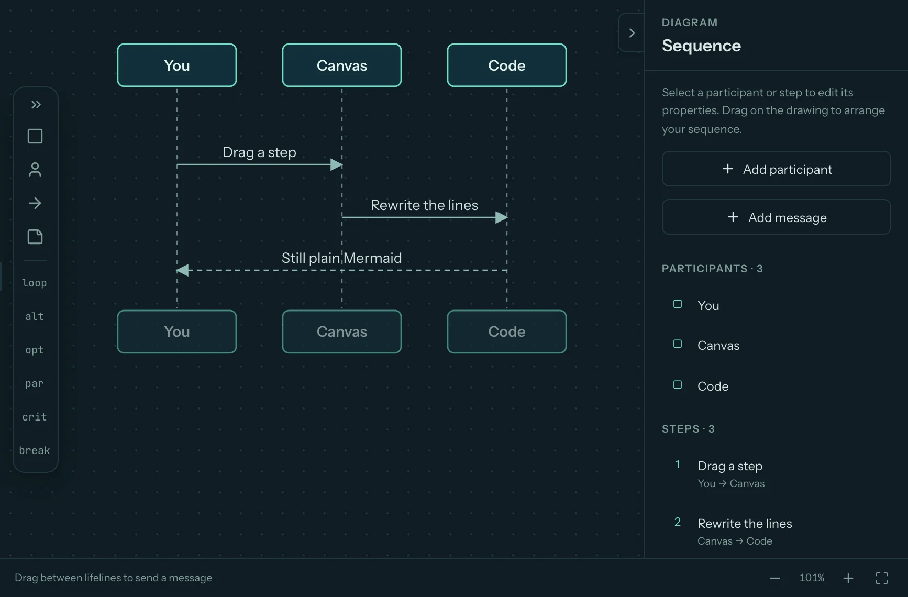Click the fit-to-screen icon
Image resolution: width=908 pixels, height=597 pixels.
click(x=882, y=578)
